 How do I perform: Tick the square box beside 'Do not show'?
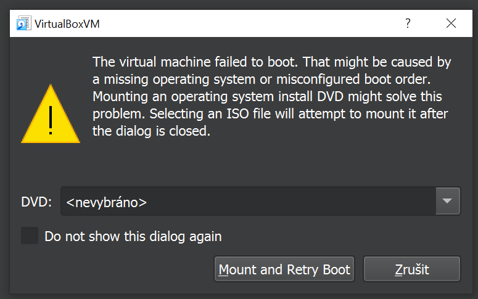pos(30,236)
